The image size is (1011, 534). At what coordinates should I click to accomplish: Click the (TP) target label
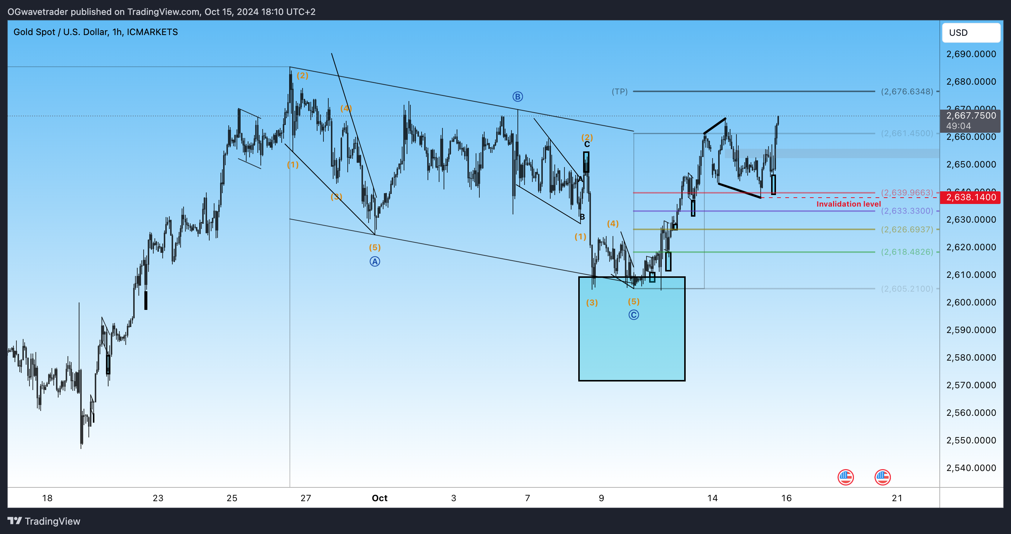tap(620, 91)
